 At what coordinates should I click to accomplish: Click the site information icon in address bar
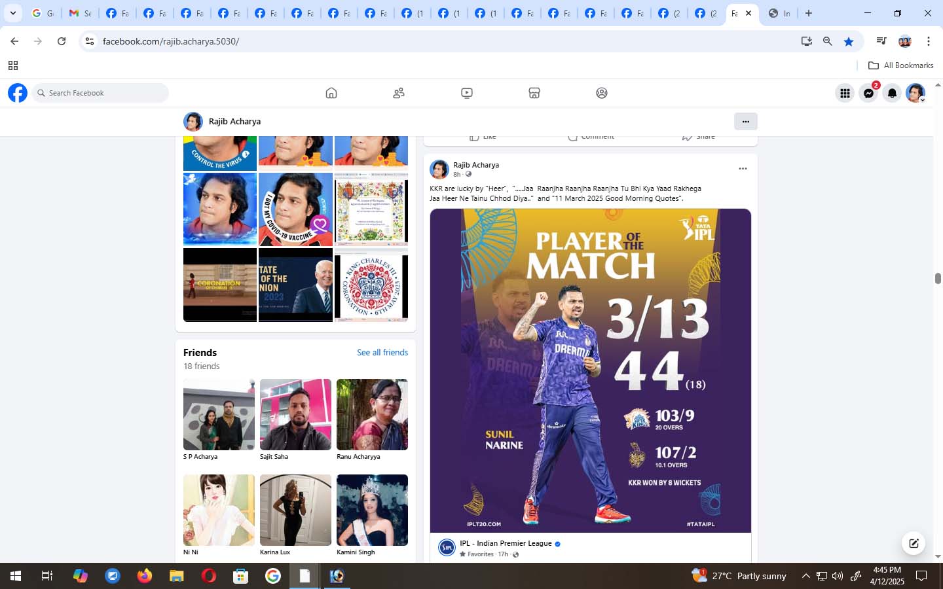coord(90,41)
